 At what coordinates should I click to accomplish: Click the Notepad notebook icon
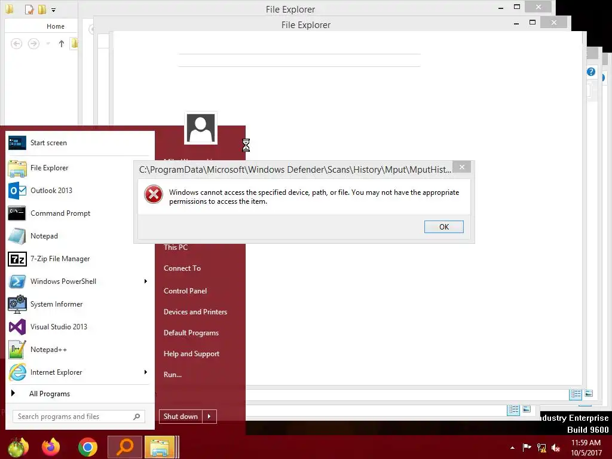(x=17, y=236)
